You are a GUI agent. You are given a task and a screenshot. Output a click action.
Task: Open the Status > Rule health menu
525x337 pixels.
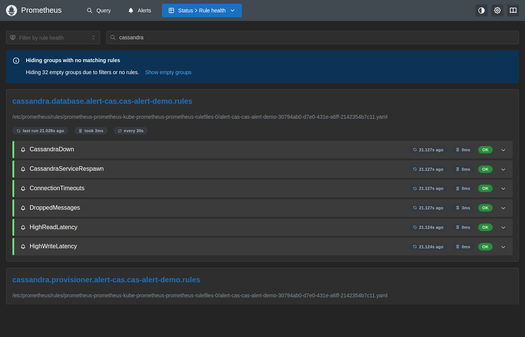coord(202,10)
